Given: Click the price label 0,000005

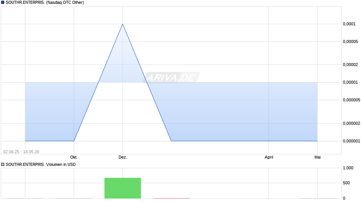Looking at the screenshot, I should pyautogui.click(x=351, y=100).
